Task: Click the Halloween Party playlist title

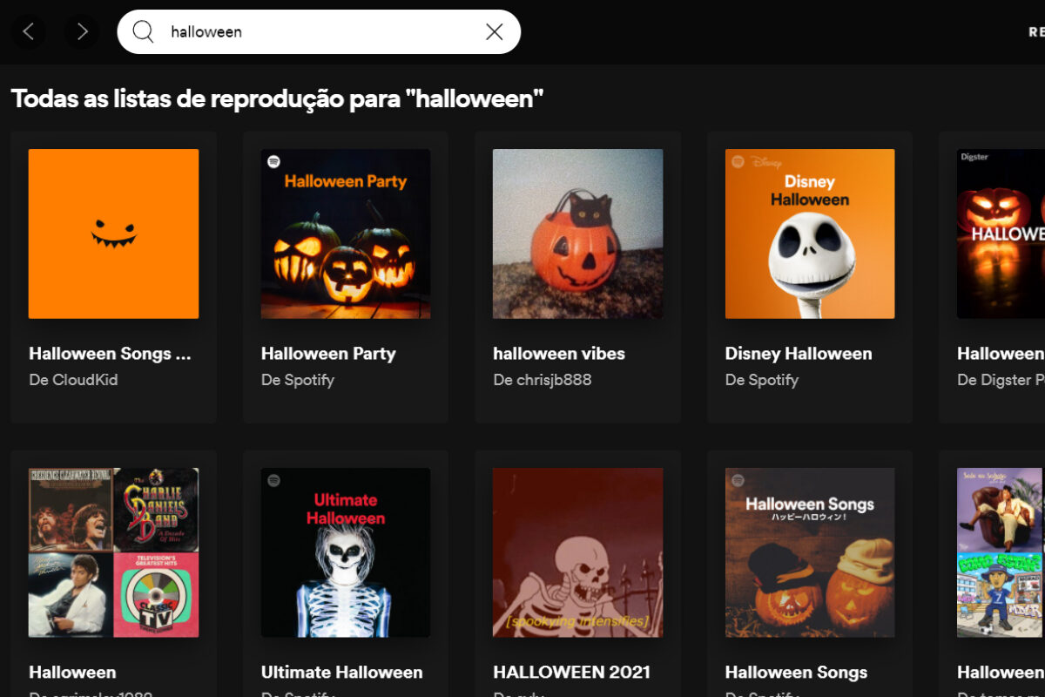Action: click(328, 354)
